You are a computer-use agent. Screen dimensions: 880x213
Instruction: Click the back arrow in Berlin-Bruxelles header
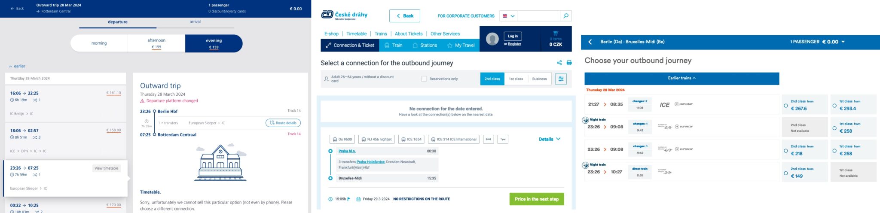[x=590, y=42]
